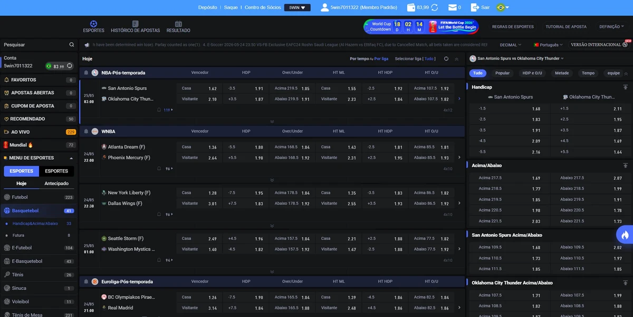633x317 pixels.
Task: Refresh the Hoje match list
Action: 446,59
